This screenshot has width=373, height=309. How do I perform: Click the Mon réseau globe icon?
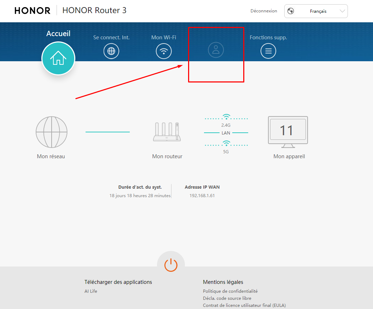coord(52,132)
